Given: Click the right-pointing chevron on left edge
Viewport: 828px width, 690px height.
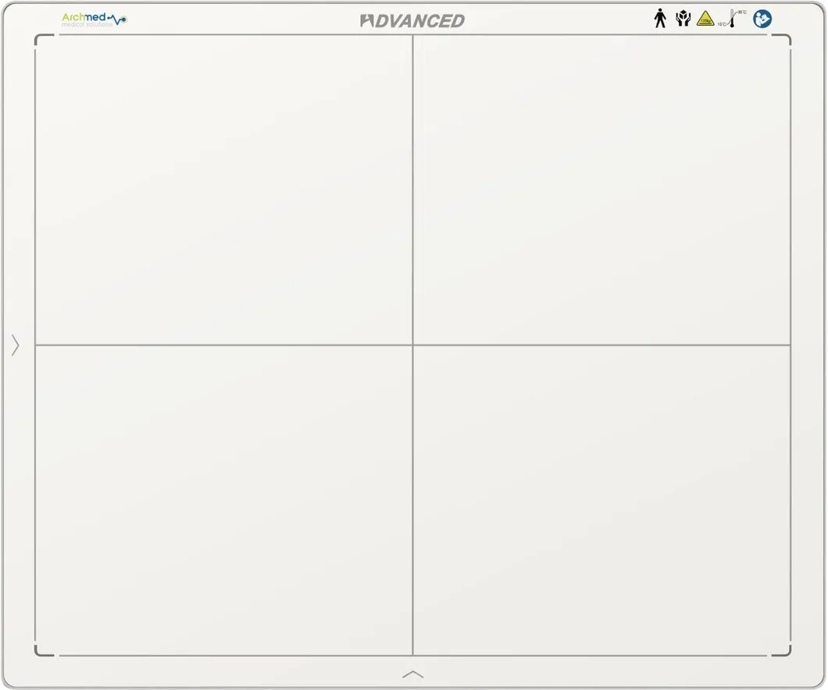Looking at the screenshot, I should (x=15, y=345).
